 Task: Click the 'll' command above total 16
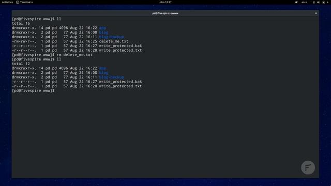pyautogui.click(x=59, y=19)
